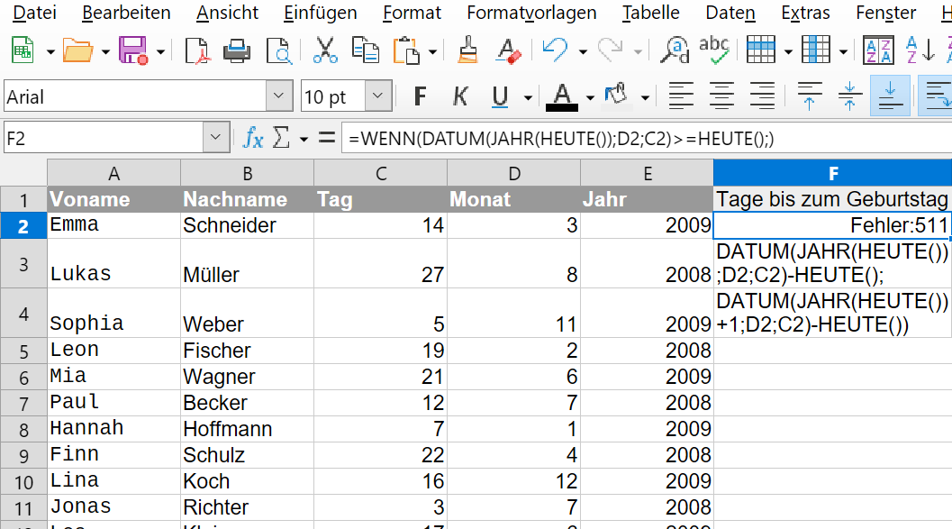Expand the font name dropdown
The image size is (952, 529).
pos(278,96)
